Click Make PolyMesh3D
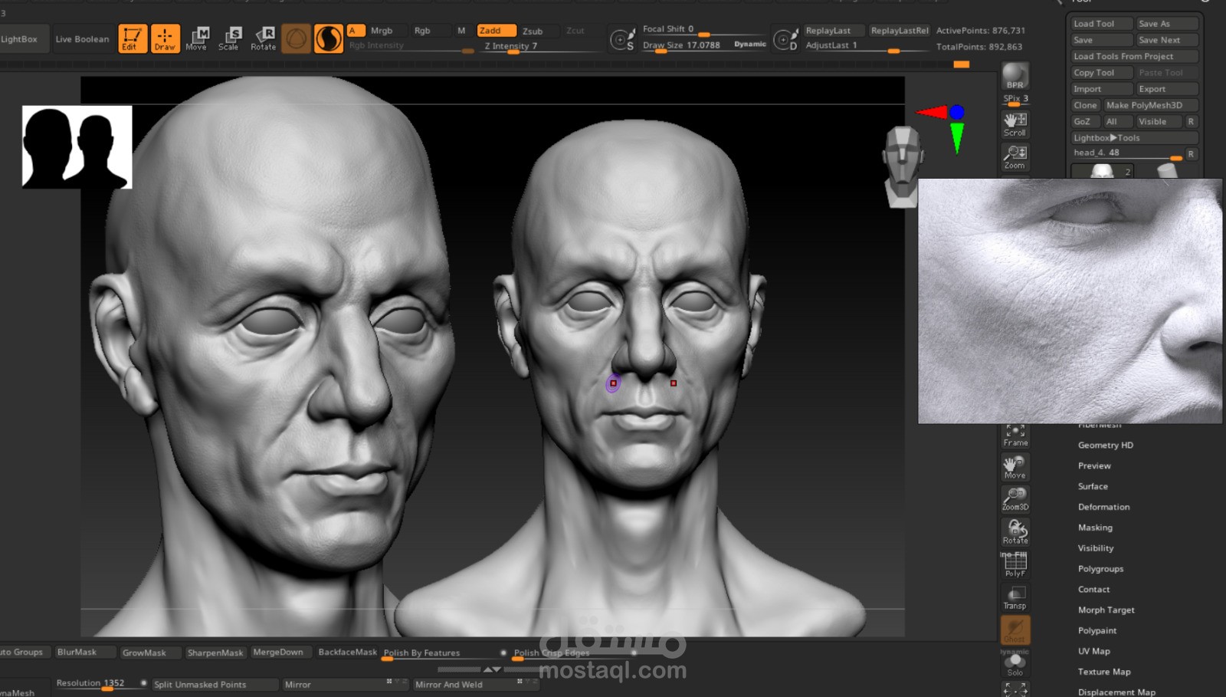The width and height of the screenshot is (1226, 697). [1150, 105]
